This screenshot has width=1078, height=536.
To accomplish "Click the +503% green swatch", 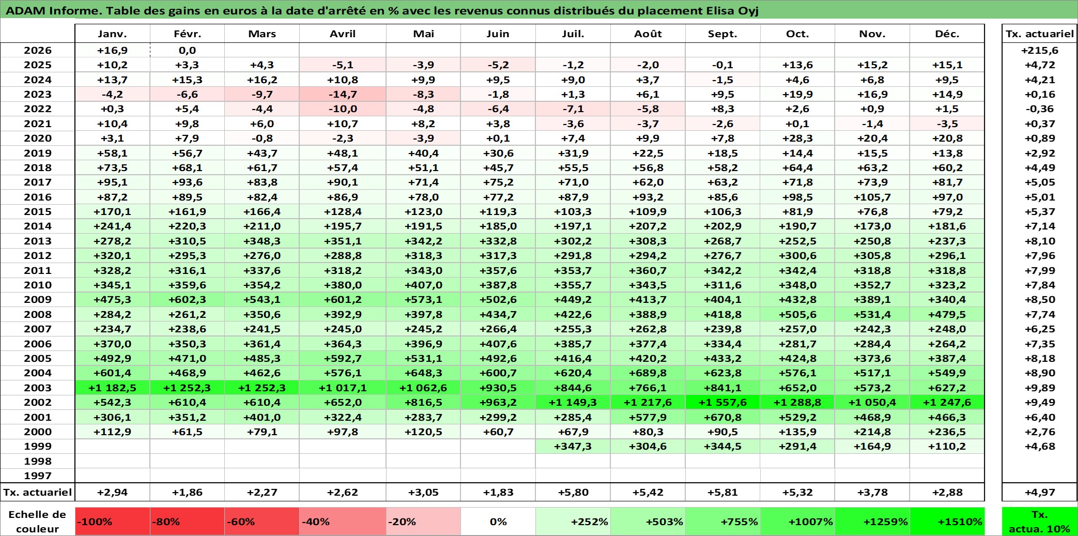I will 648,522.
